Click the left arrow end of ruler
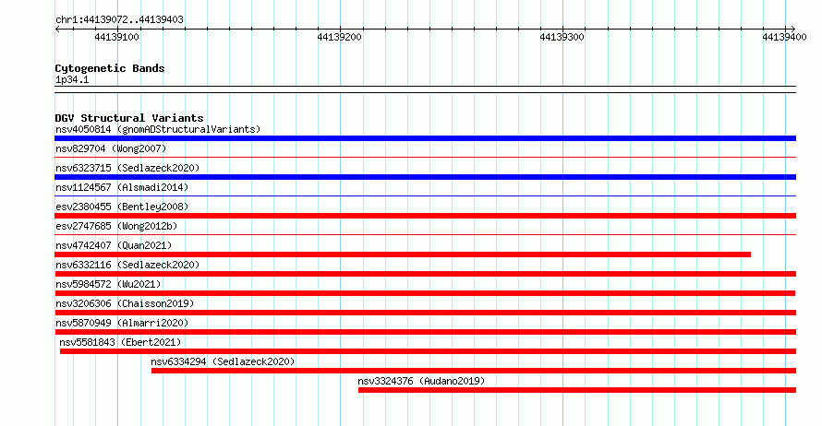 pyautogui.click(x=57, y=30)
